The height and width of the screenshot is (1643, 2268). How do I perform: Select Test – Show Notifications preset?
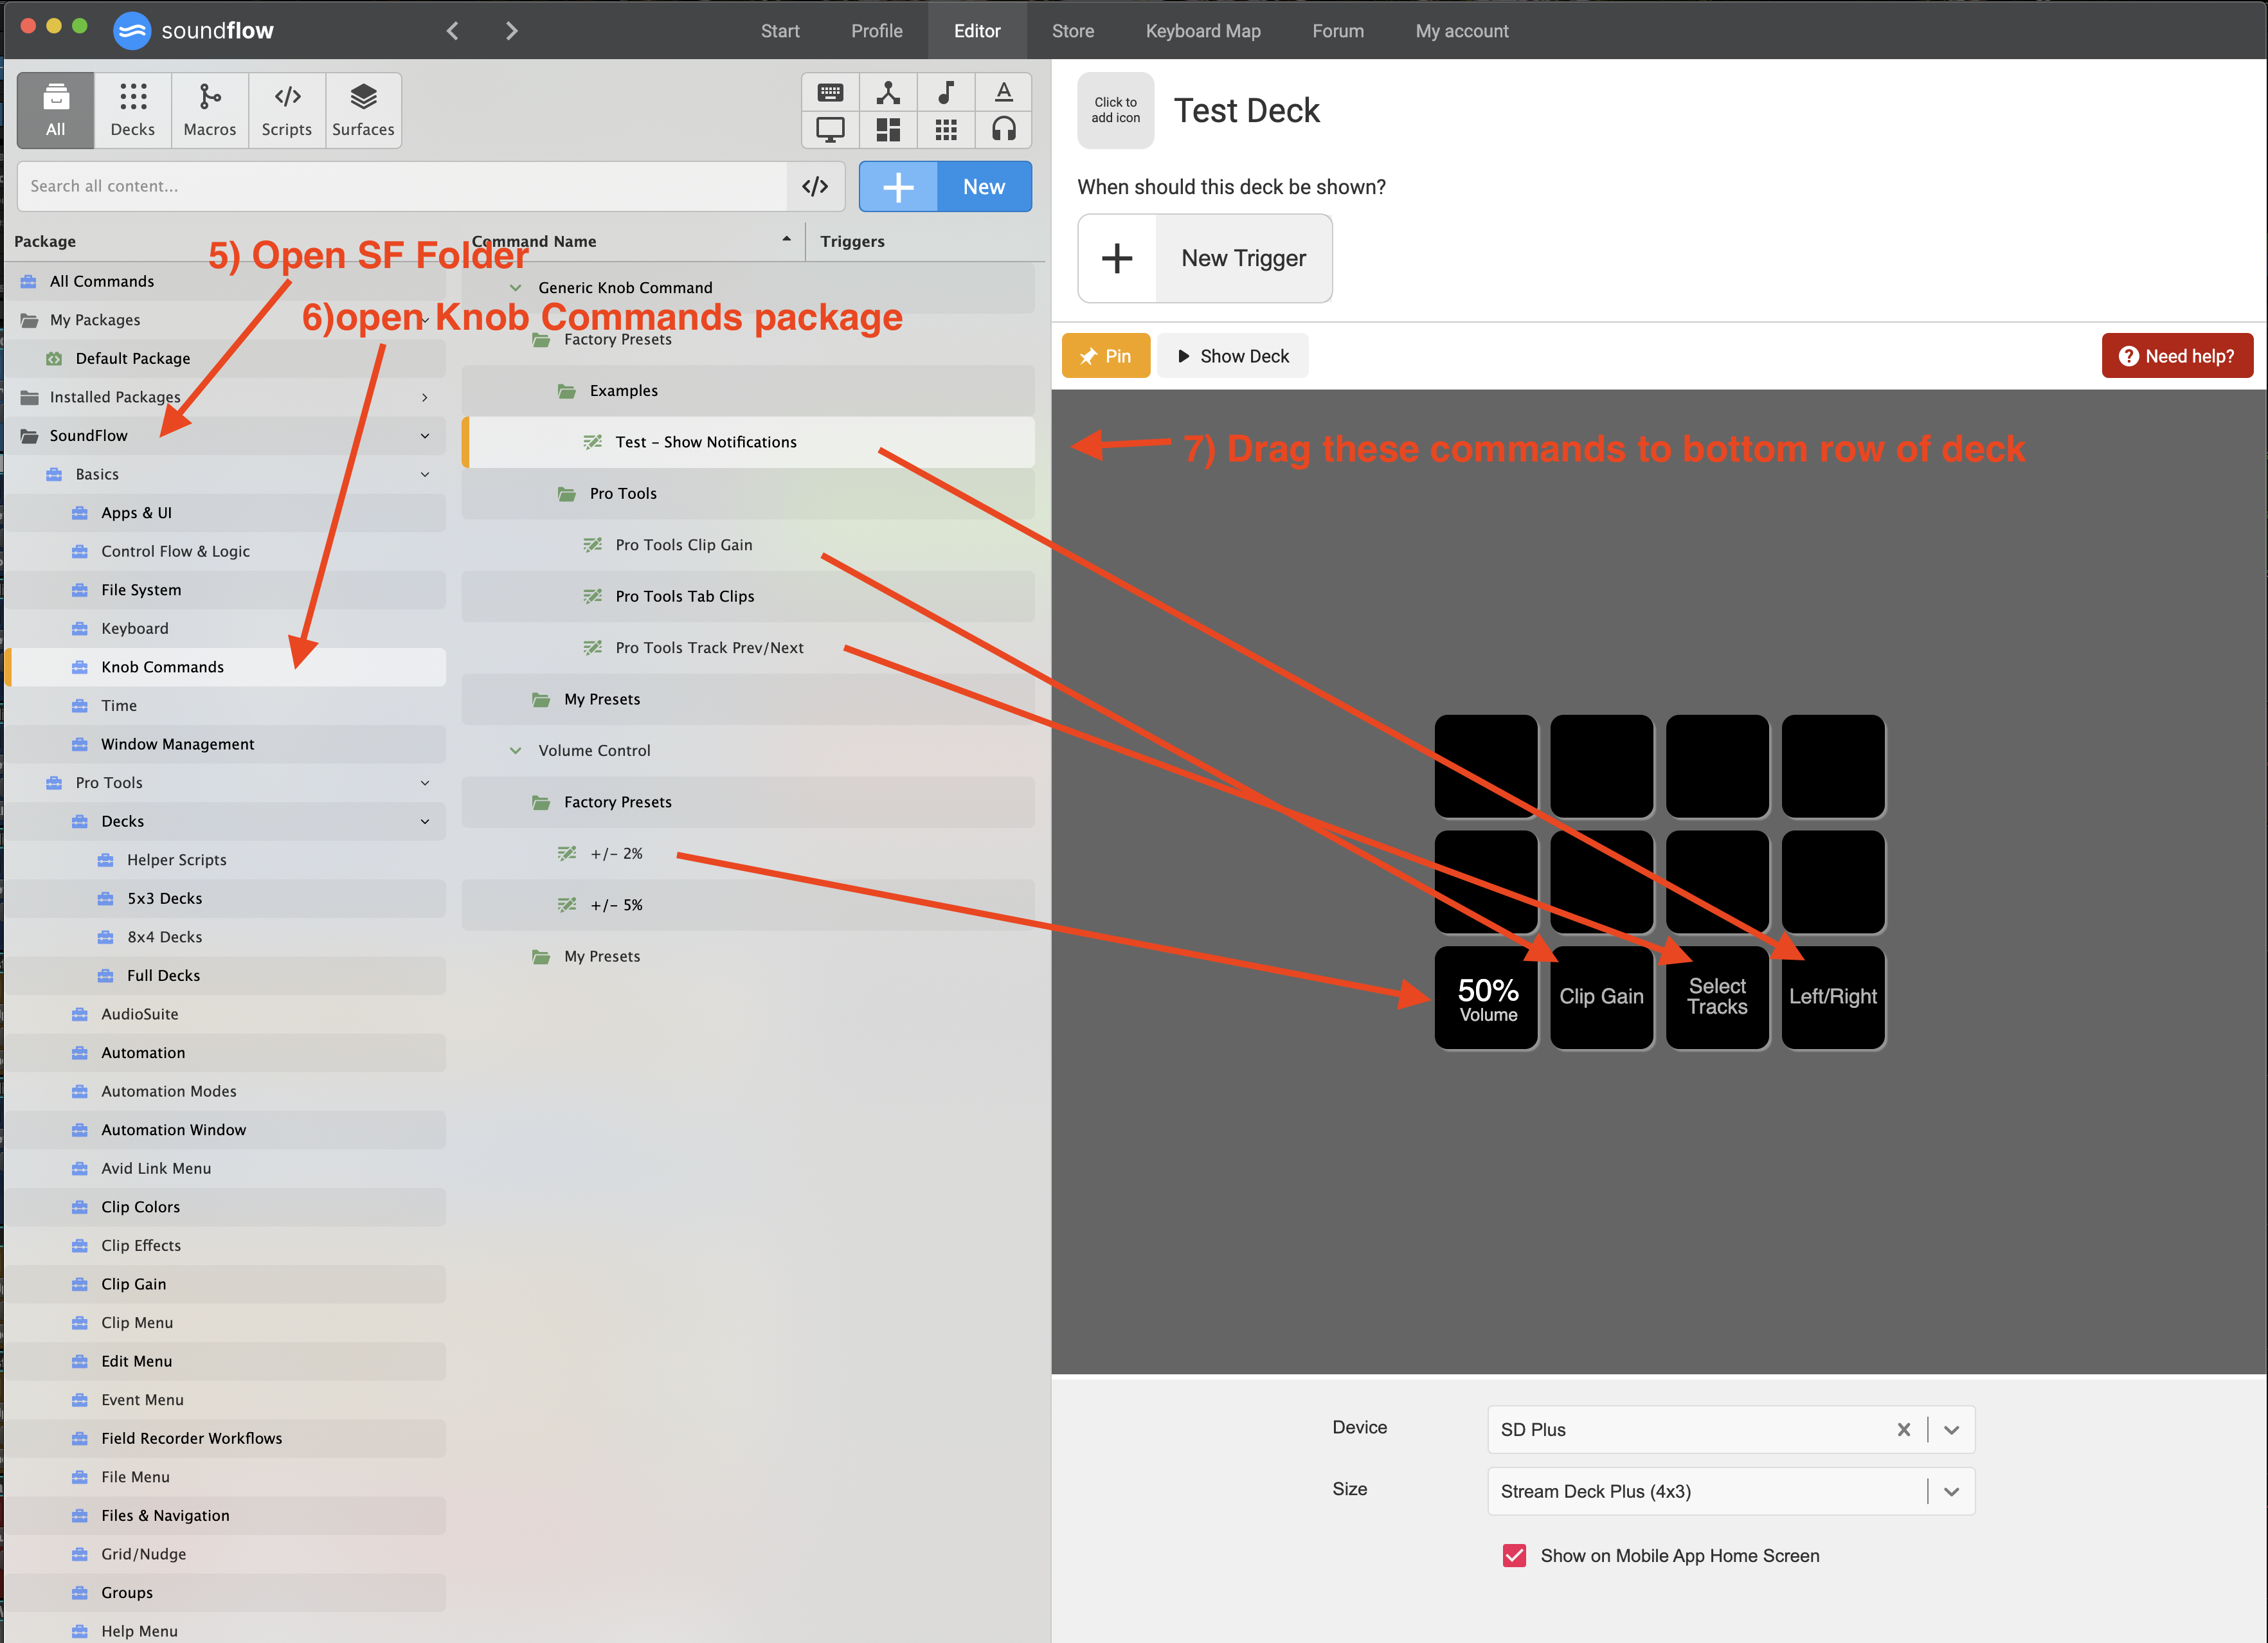pyautogui.click(x=748, y=442)
